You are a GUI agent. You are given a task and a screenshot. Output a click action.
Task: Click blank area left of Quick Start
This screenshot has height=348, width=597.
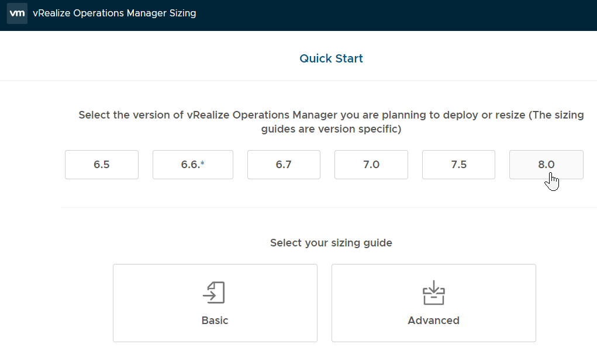tap(146, 58)
